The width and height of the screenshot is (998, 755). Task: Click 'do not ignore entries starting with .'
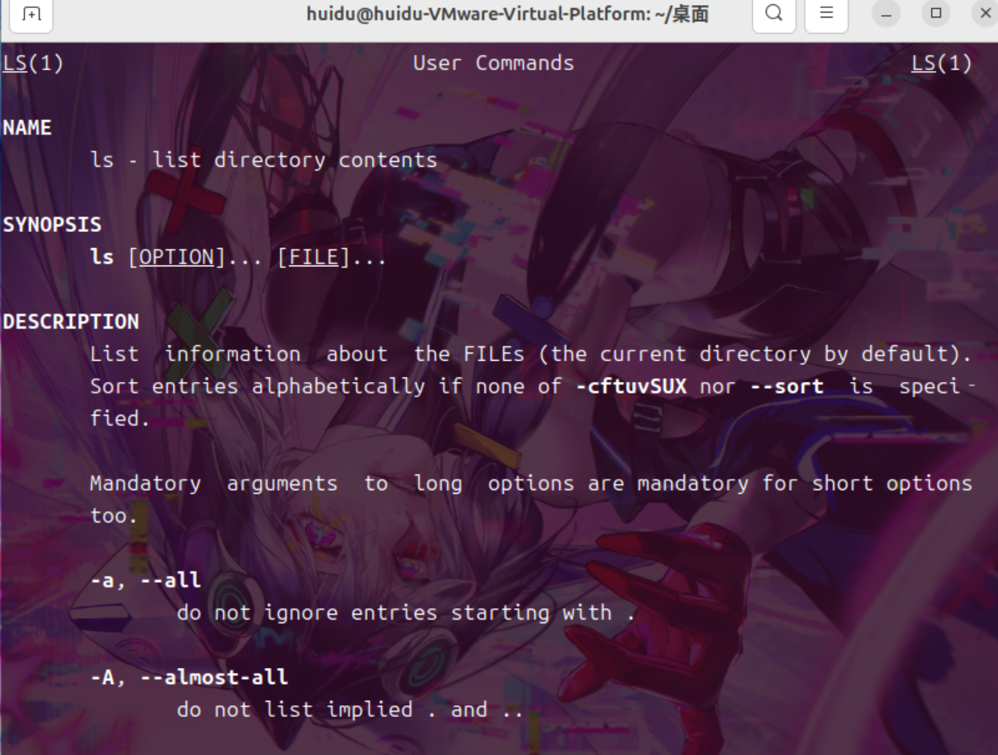pos(406,613)
